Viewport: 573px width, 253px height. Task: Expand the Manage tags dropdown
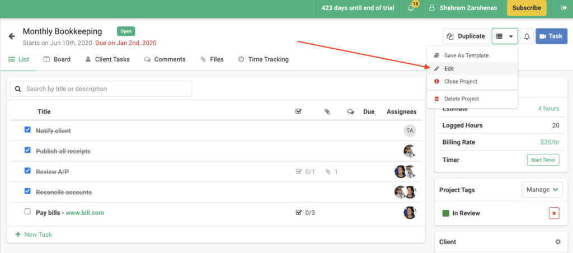click(x=542, y=190)
